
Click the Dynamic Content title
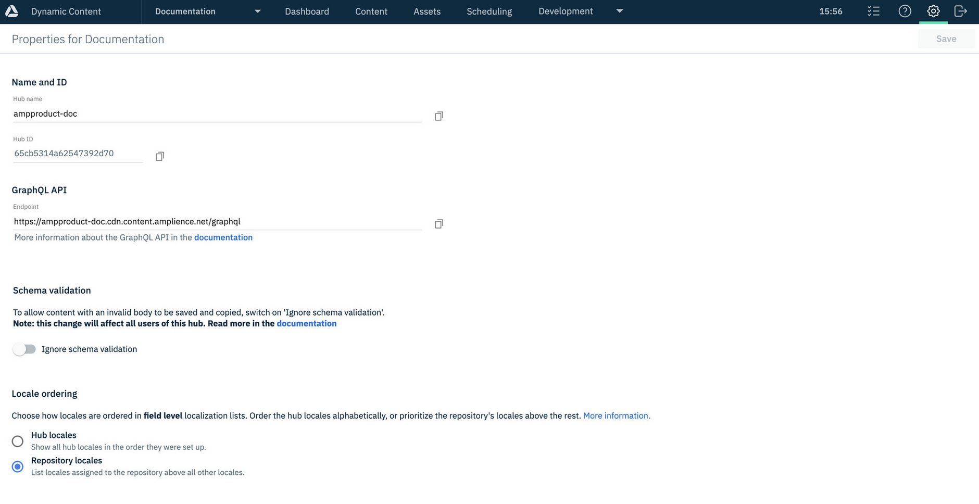66,11
